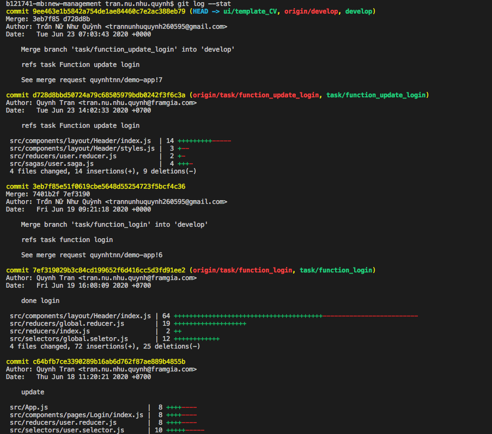The height and width of the screenshot is (434, 492).
Task: Open the src/App.js file path
Action: tap(29, 407)
